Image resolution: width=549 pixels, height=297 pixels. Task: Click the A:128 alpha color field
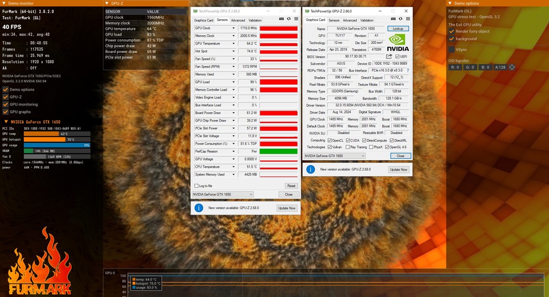click(x=500, y=67)
